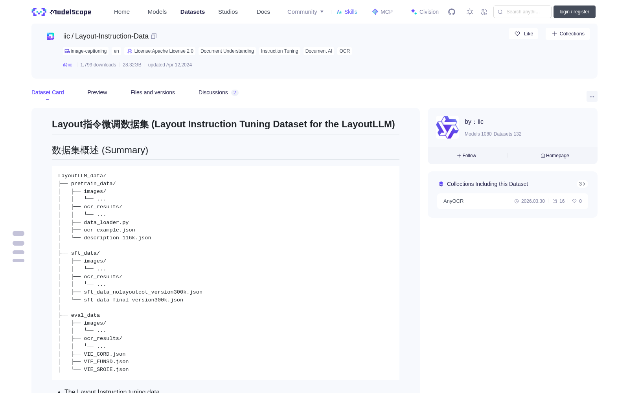Image resolution: width=629 pixels, height=393 pixels.
Task: Click the Civision star icon
Action: [414, 12]
